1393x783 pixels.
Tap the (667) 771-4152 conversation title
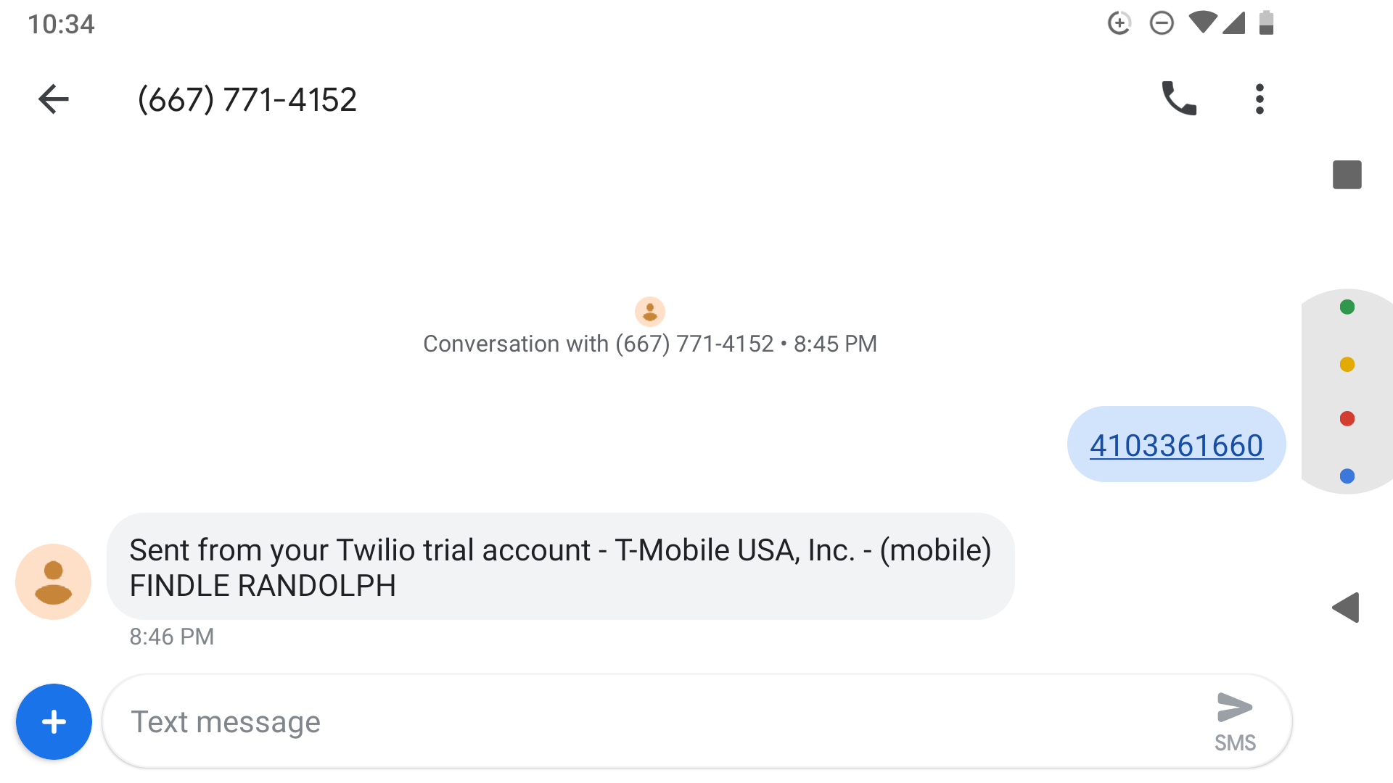tap(247, 99)
